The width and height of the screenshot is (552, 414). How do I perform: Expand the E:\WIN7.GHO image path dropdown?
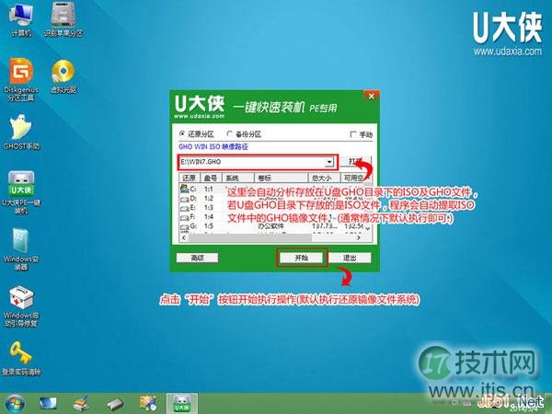point(329,161)
